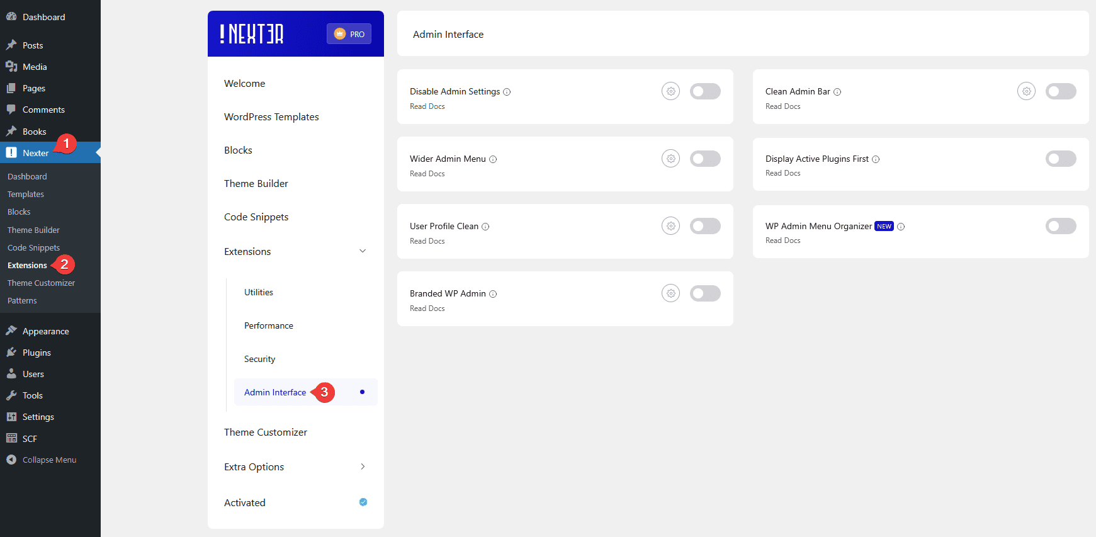Open the Theme Builder panel item
Screen dimensions: 1096x537
tap(256, 184)
